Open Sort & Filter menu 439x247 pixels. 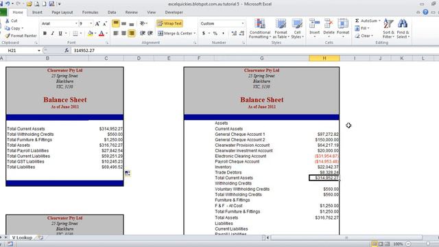pos(388,29)
